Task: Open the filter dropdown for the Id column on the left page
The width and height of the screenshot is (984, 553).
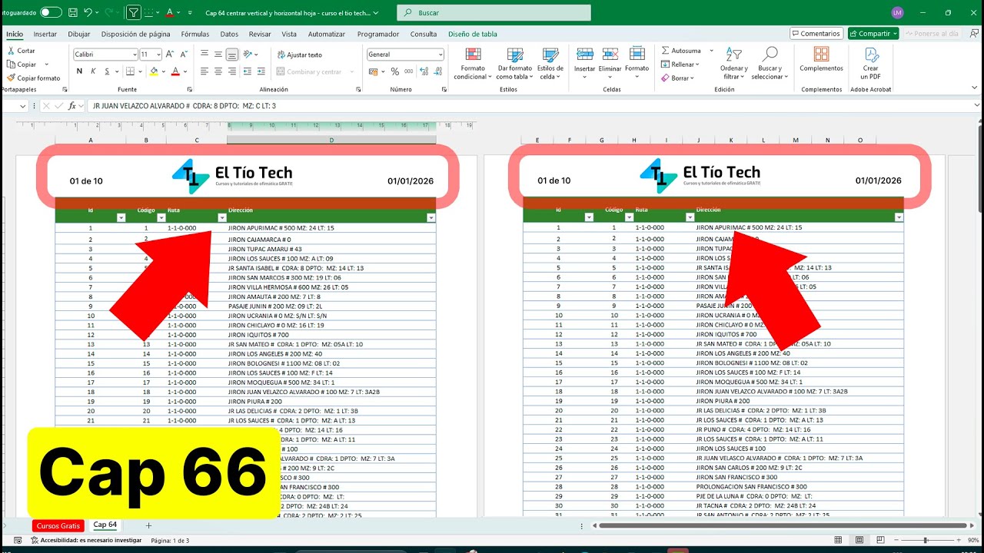Action: (121, 218)
